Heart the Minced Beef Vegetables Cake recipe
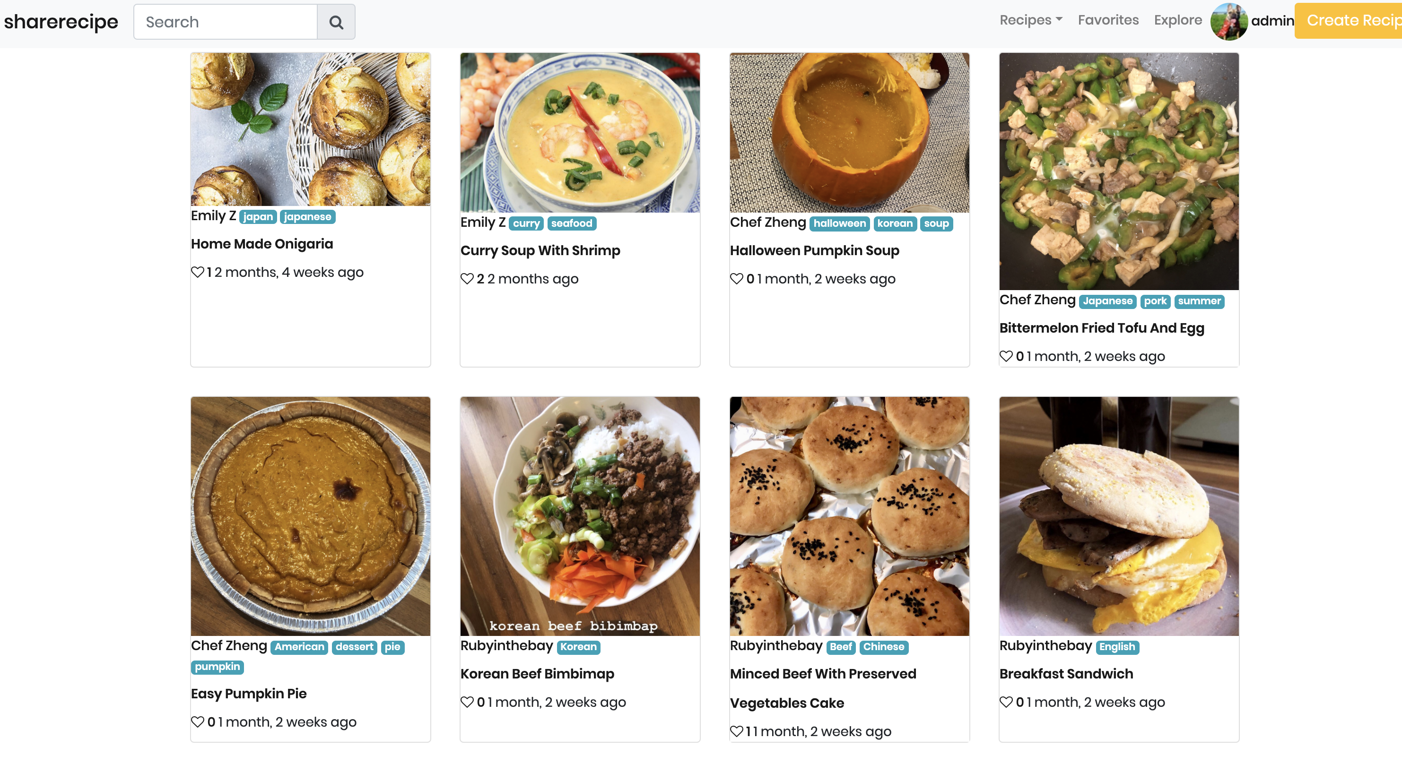Viewport: 1402px width, 781px height. 736,731
